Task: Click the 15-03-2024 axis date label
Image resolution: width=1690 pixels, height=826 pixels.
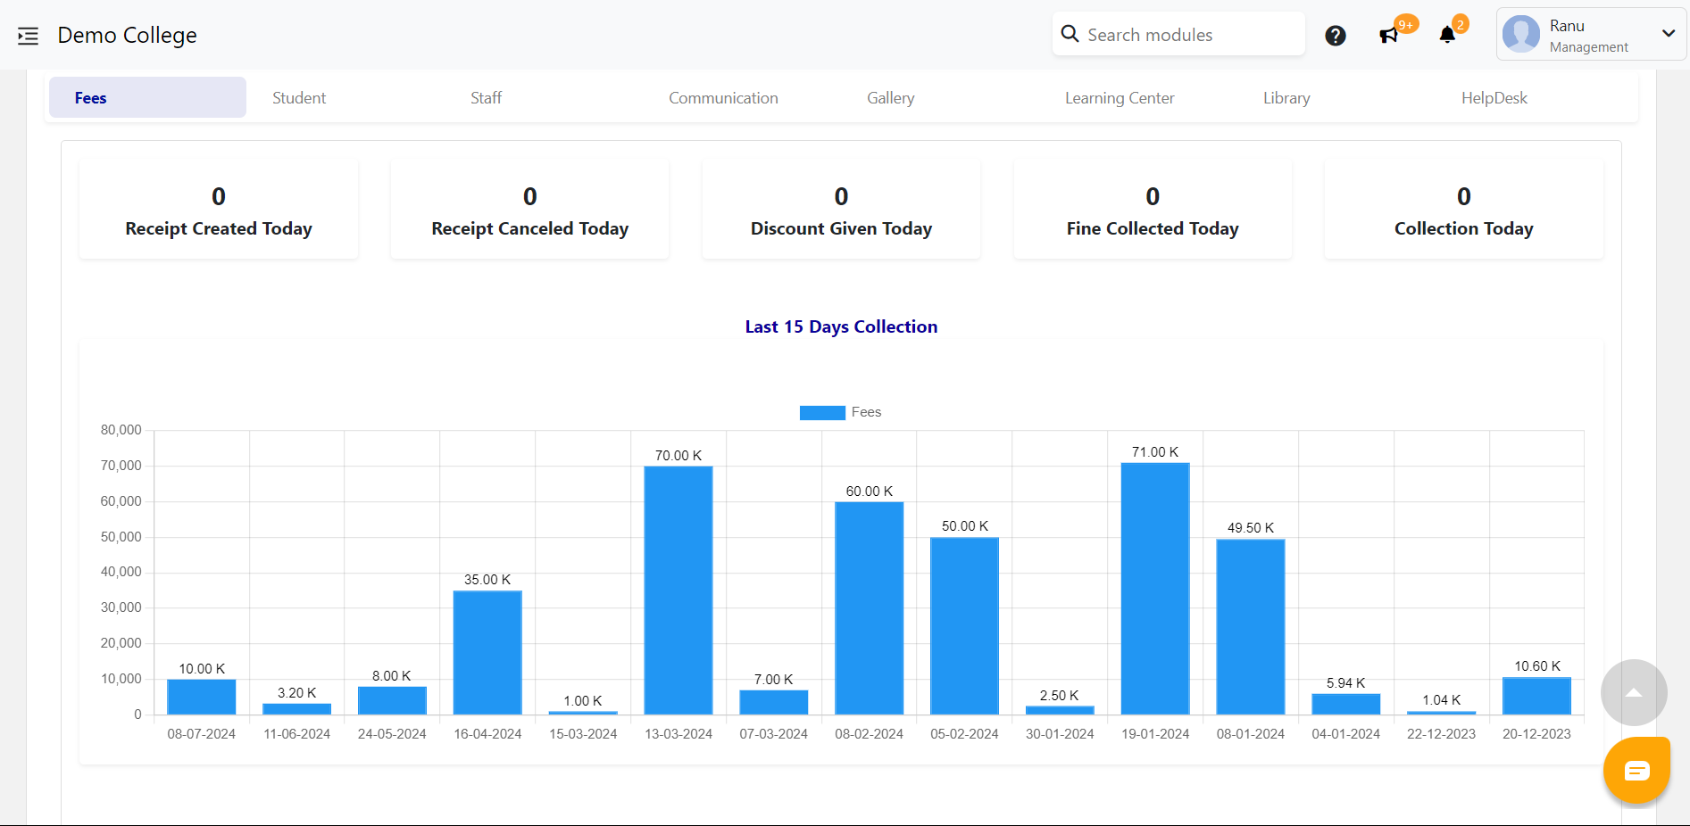Action: pyautogui.click(x=583, y=734)
